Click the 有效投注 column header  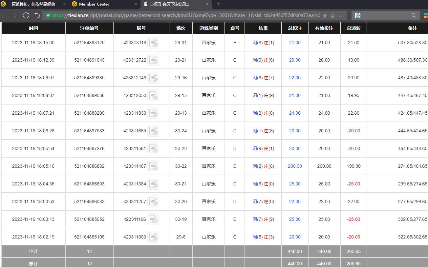tap(324, 28)
